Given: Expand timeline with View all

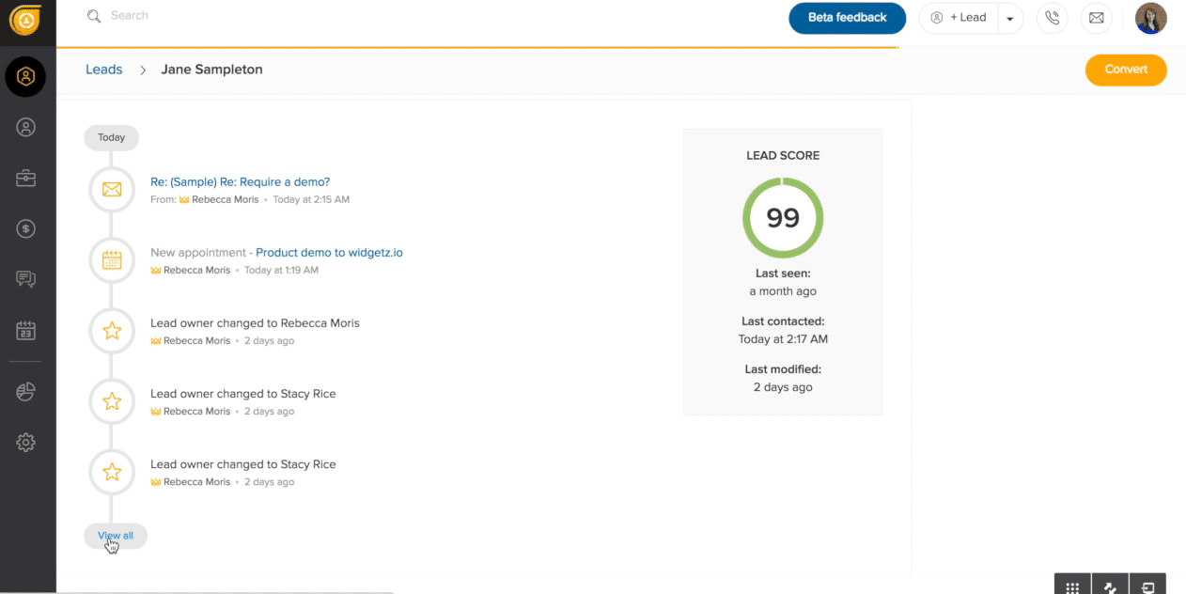Looking at the screenshot, I should (x=116, y=536).
